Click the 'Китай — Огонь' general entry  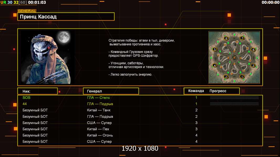pos(100,135)
